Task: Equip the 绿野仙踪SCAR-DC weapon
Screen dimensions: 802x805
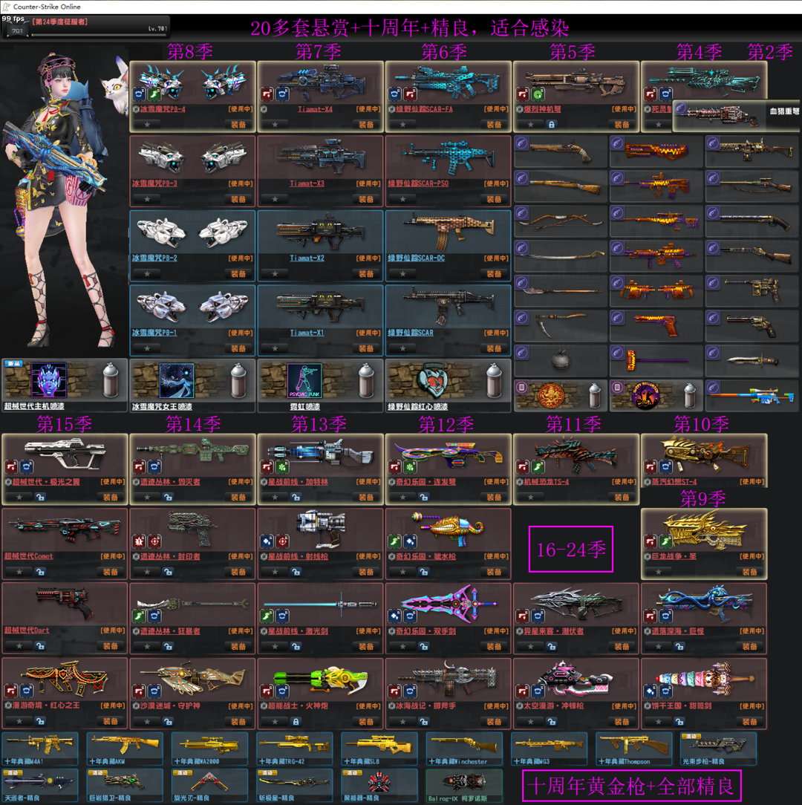Action: click(x=494, y=273)
